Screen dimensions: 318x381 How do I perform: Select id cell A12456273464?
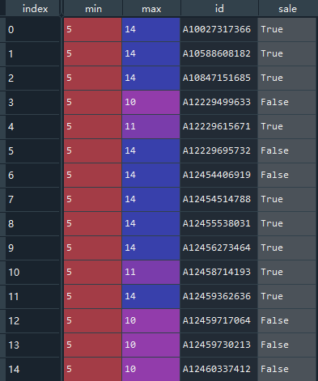pos(218,248)
